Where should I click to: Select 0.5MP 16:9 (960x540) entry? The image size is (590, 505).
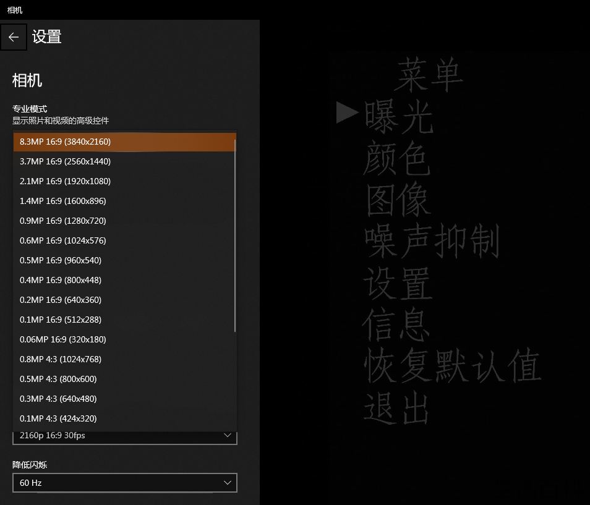(x=124, y=260)
